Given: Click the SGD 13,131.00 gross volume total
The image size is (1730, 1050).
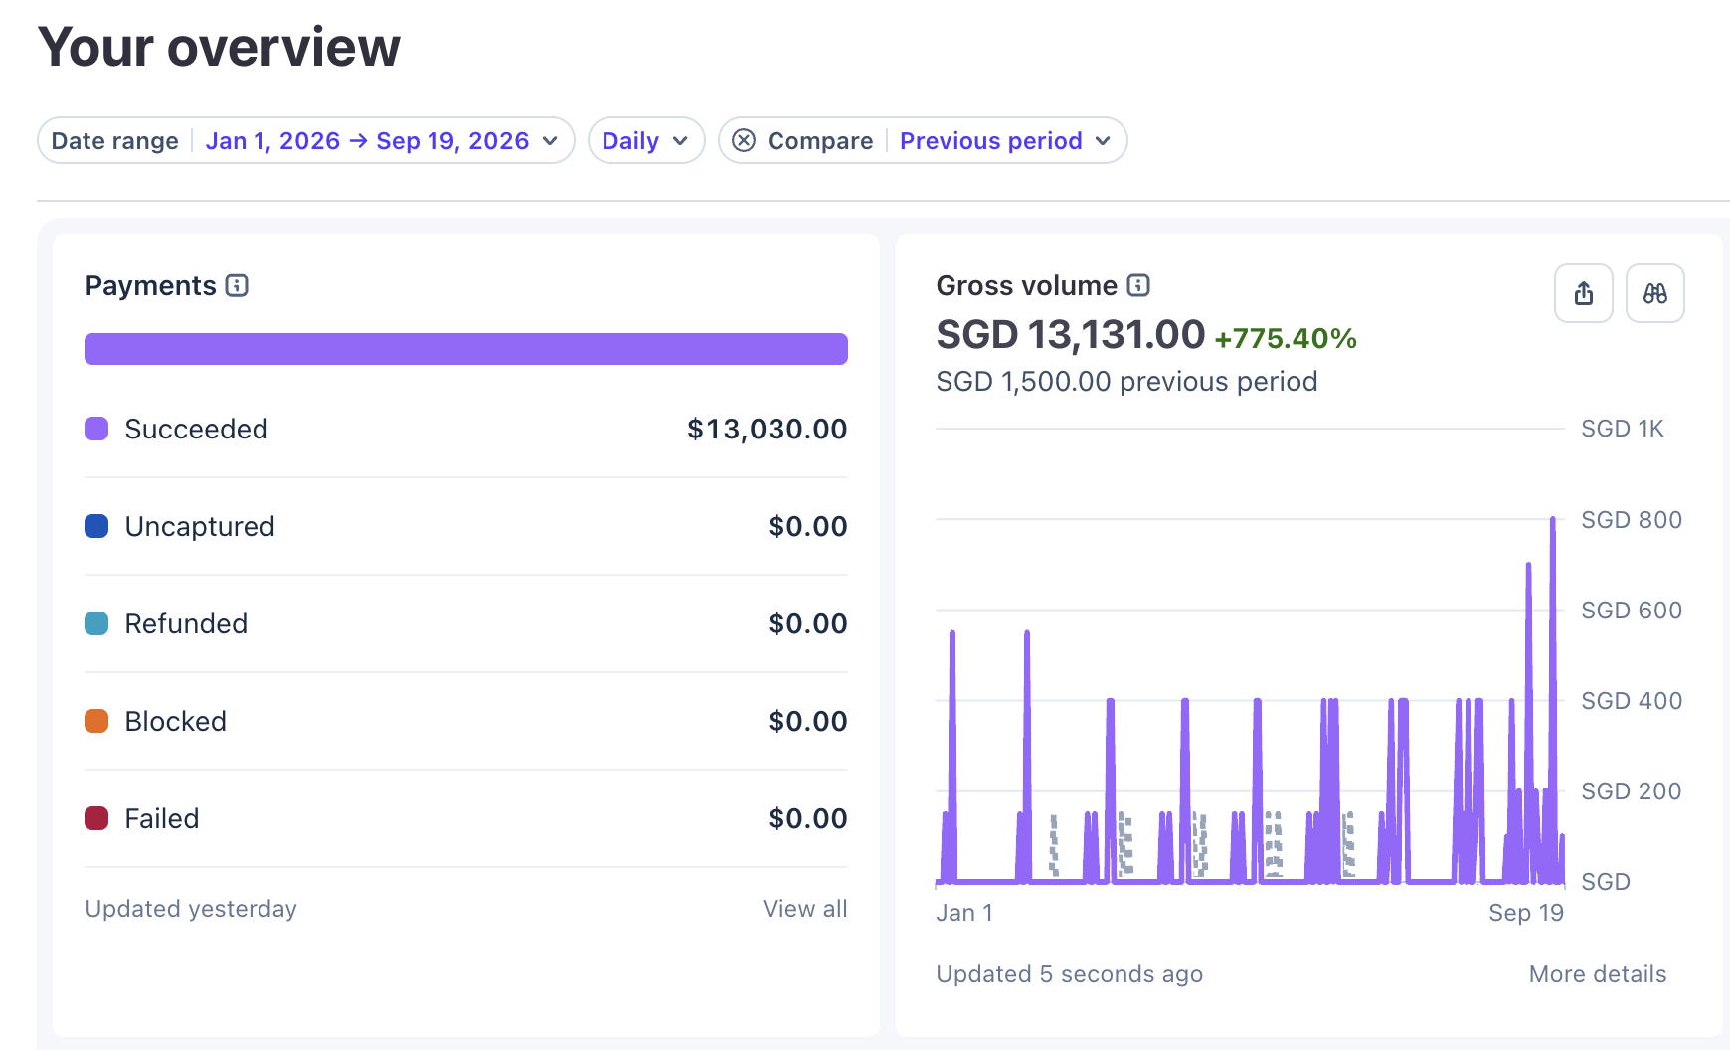Looking at the screenshot, I should pyautogui.click(x=1070, y=335).
